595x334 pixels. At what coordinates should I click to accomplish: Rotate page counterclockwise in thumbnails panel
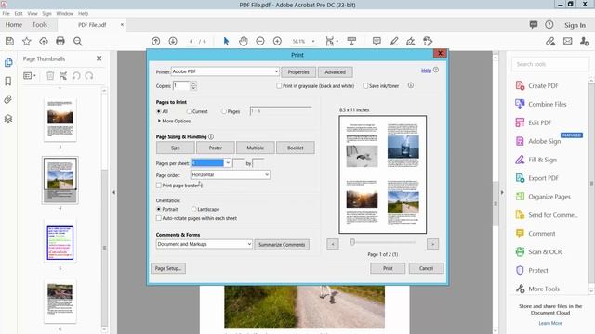coord(76,76)
